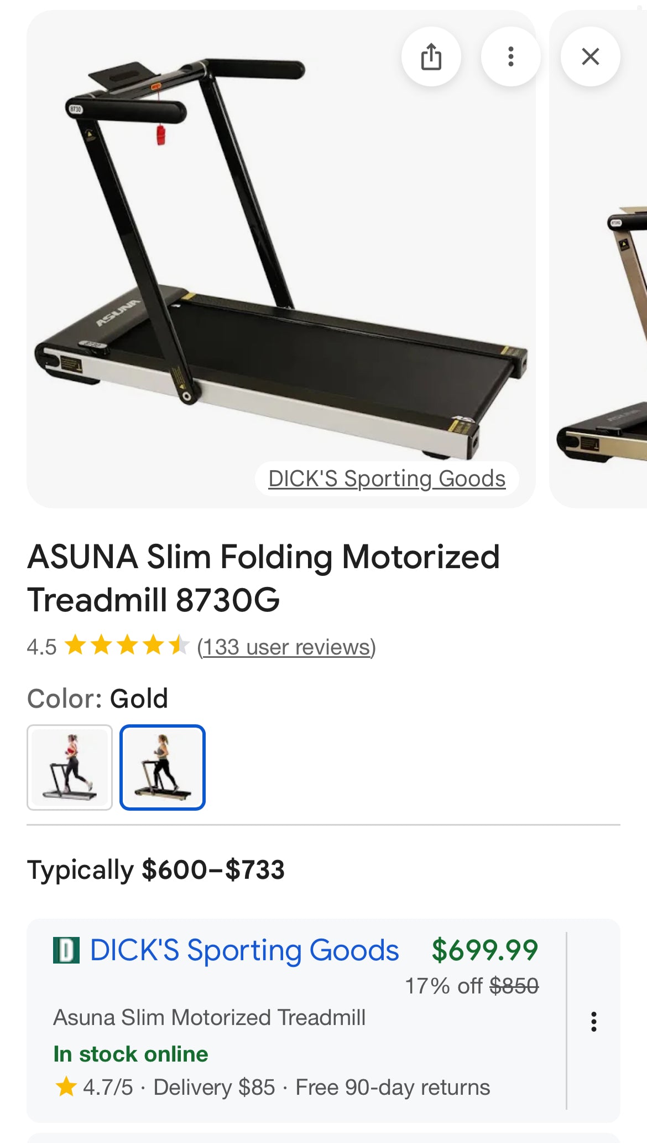
Task: Click the 4.5 star rating icons
Action: click(x=127, y=646)
